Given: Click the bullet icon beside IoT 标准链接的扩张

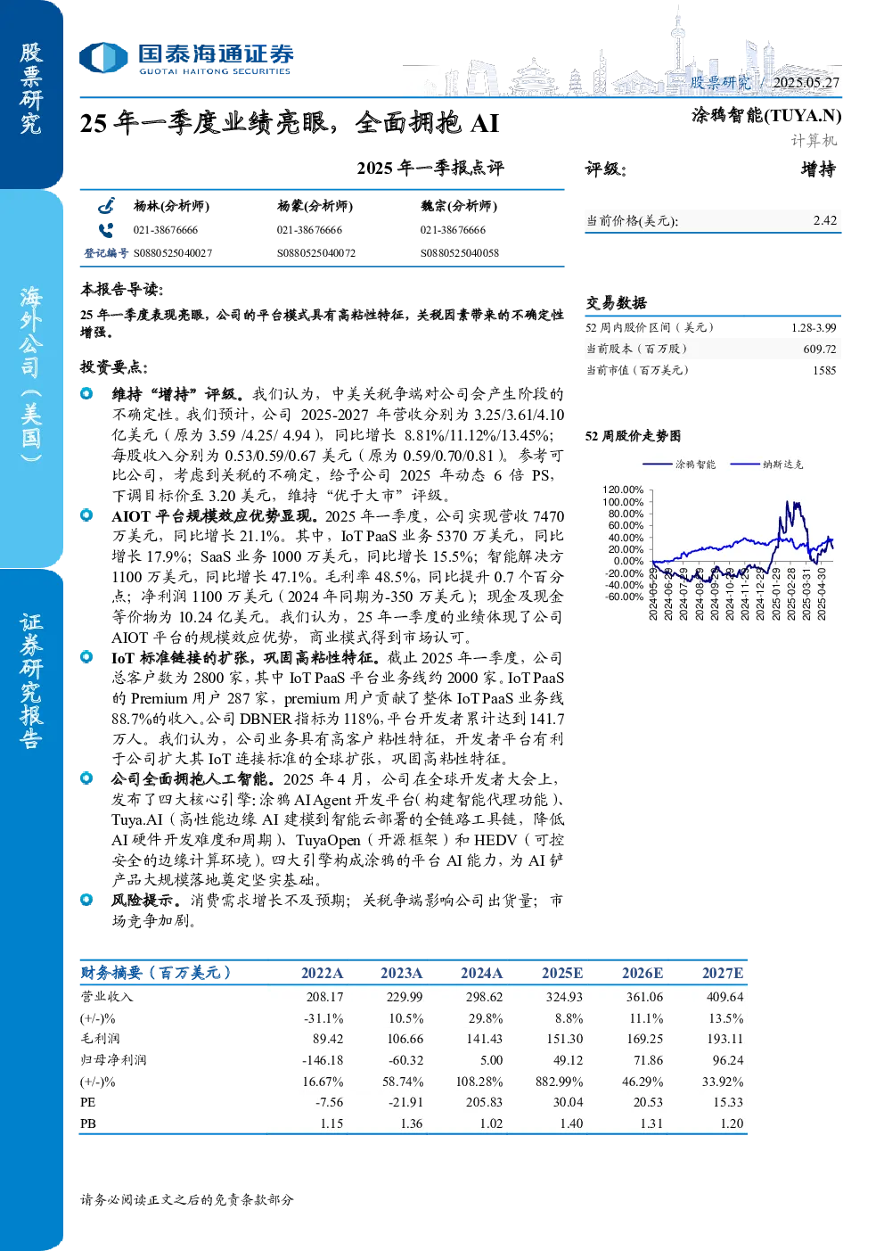Looking at the screenshot, I should pos(86,657).
